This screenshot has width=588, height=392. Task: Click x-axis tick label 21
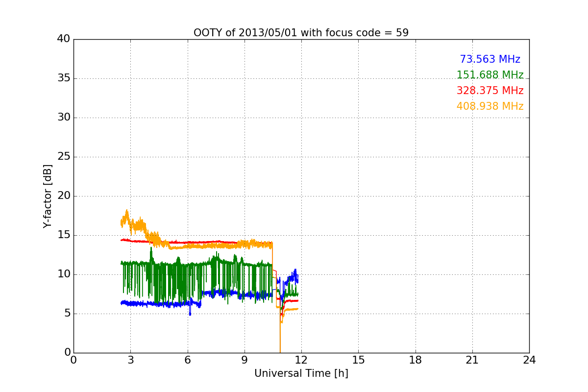point(472,360)
